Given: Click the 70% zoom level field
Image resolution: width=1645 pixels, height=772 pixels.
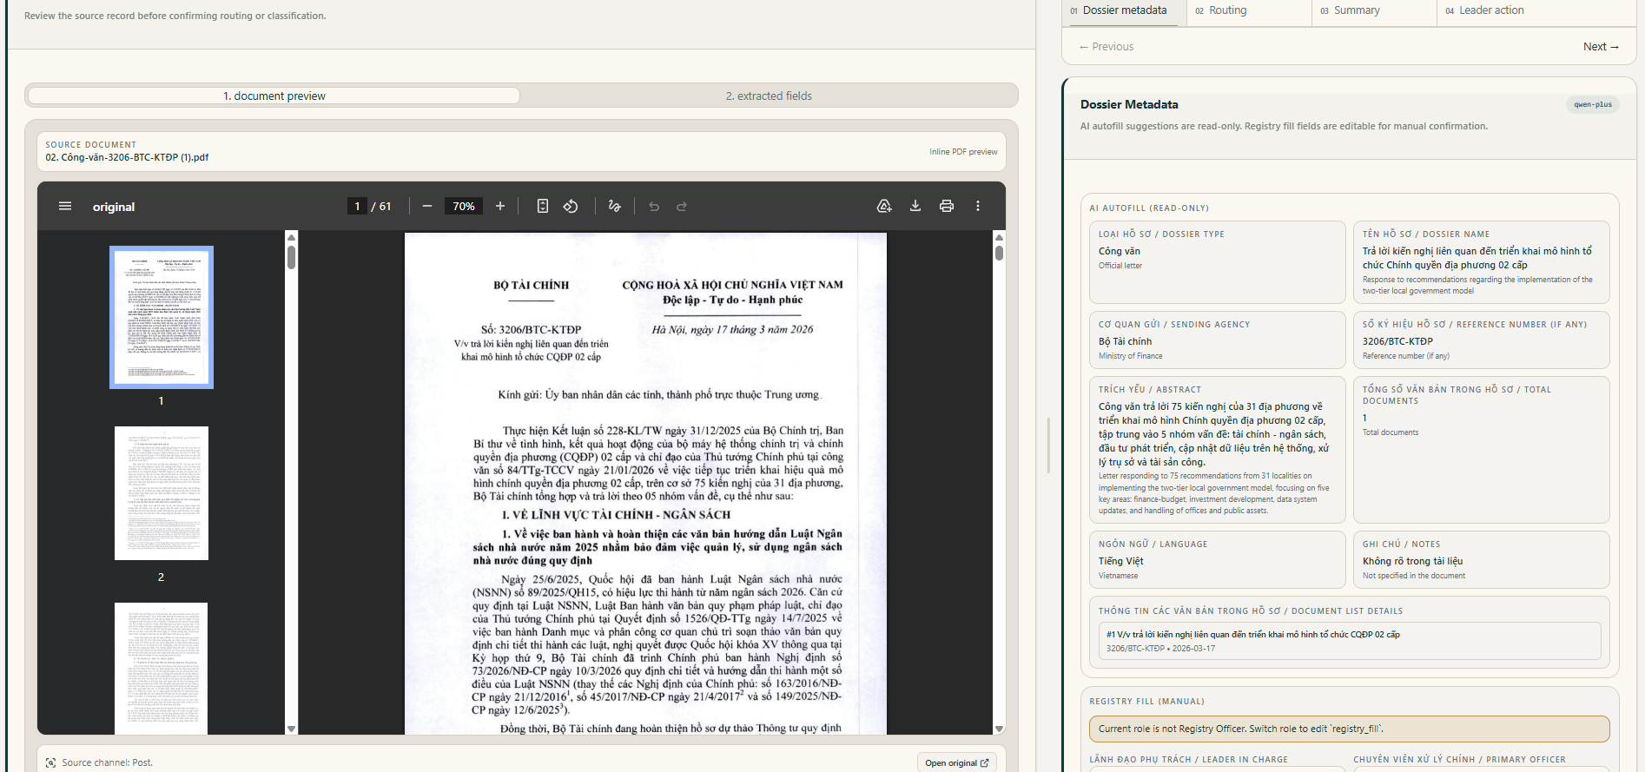Looking at the screenshot, I should point(464,206).
